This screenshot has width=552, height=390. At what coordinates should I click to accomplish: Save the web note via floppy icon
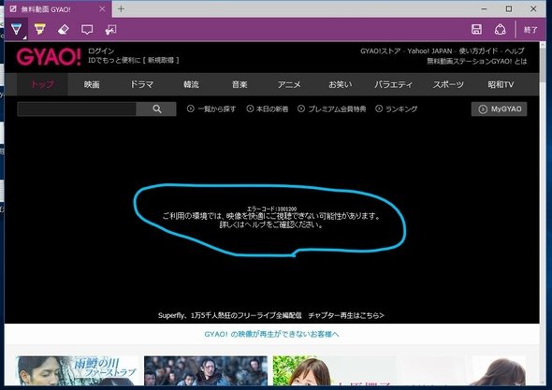click(x=476, y=29)
